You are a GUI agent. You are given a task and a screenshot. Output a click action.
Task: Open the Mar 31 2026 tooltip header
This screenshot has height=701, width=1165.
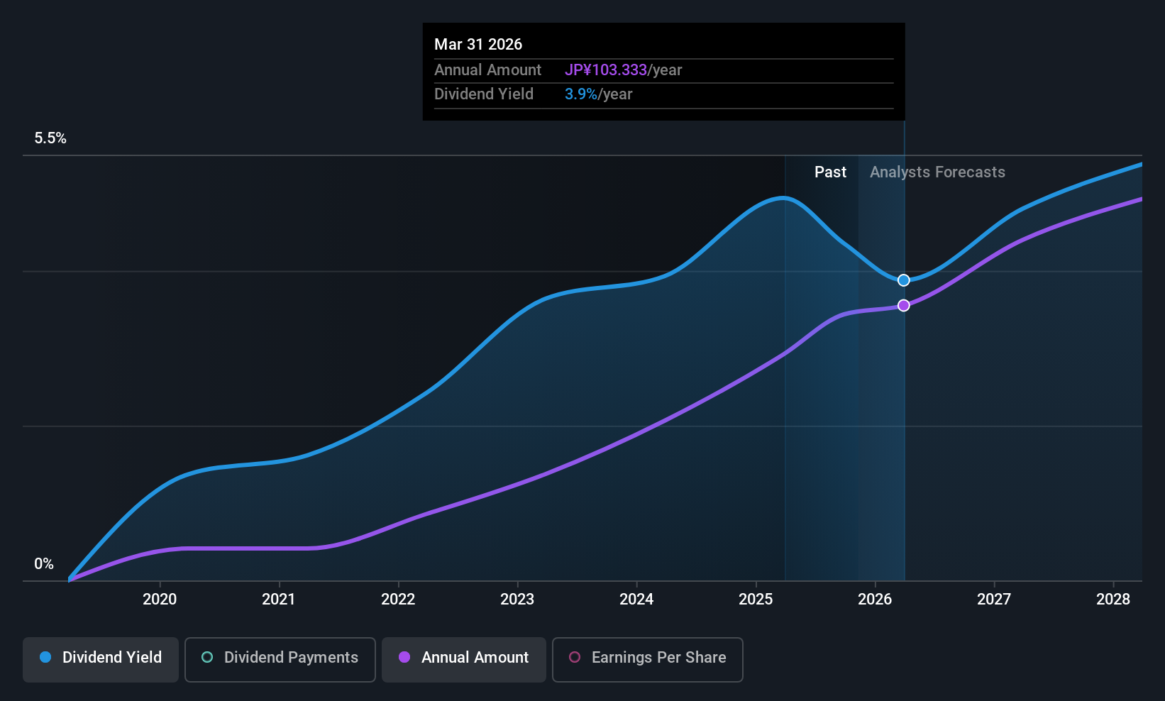[478, 44]
